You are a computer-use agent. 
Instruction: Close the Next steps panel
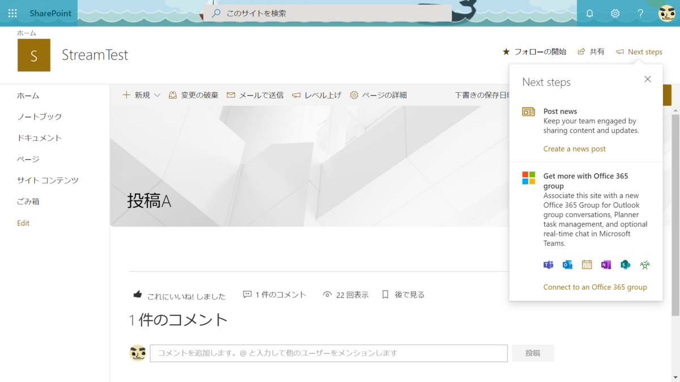[648, 79]
